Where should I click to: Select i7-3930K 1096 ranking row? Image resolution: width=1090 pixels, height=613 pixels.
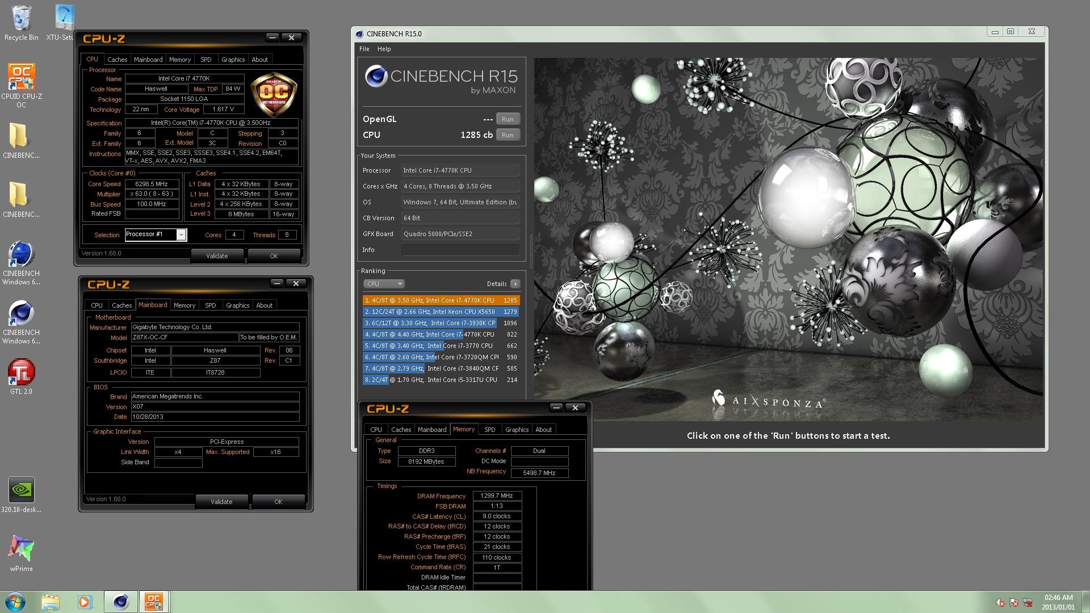click(441, 323)
